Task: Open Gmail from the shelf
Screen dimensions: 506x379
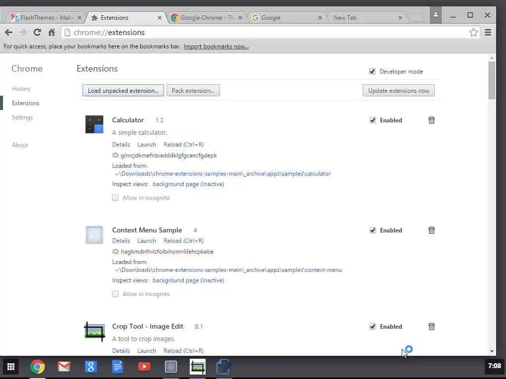Action: pyautogui.click(x=64, y=367)
